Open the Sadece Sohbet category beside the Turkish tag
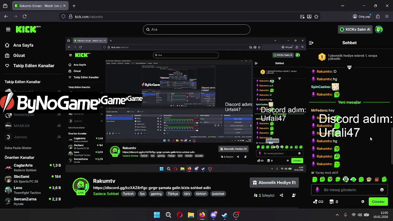Screen dimensions: 393x221 point(106,194)
